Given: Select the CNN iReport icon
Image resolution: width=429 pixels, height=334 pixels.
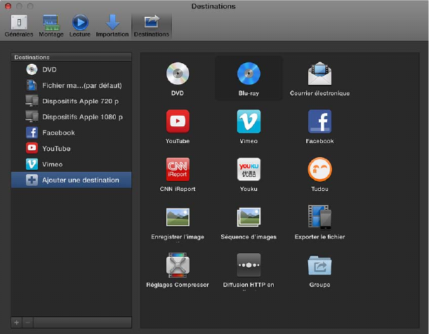Looking at the screenshot, I should coord(178,169).
